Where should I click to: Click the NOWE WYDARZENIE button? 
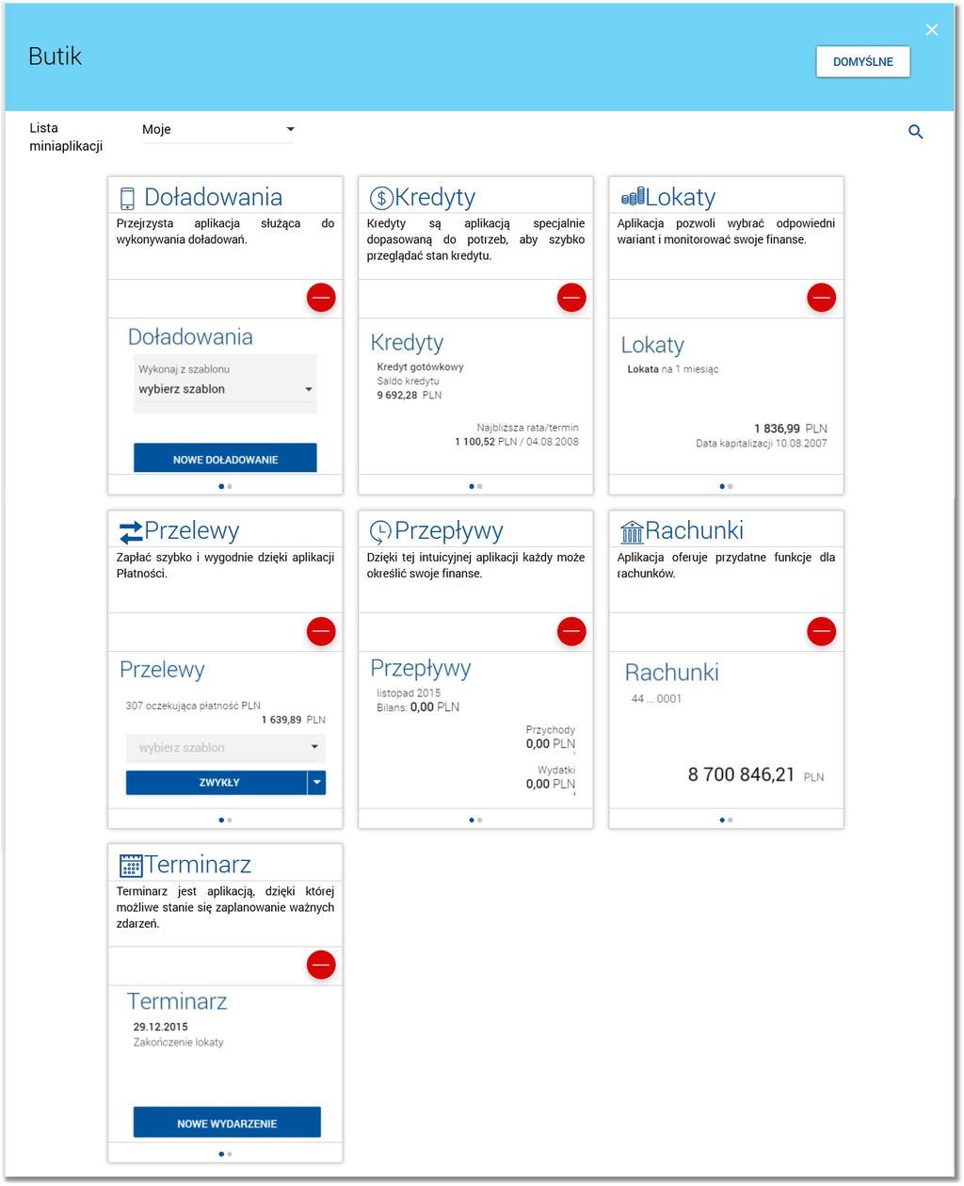click(x=227, y=1123)
